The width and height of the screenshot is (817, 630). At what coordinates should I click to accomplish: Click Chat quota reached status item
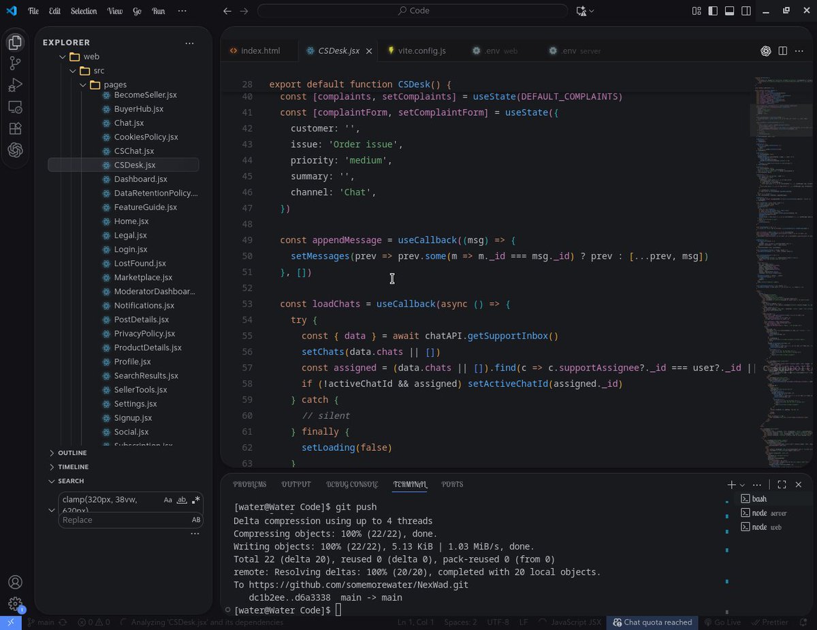pyautogui.click(x=652, y=623)
